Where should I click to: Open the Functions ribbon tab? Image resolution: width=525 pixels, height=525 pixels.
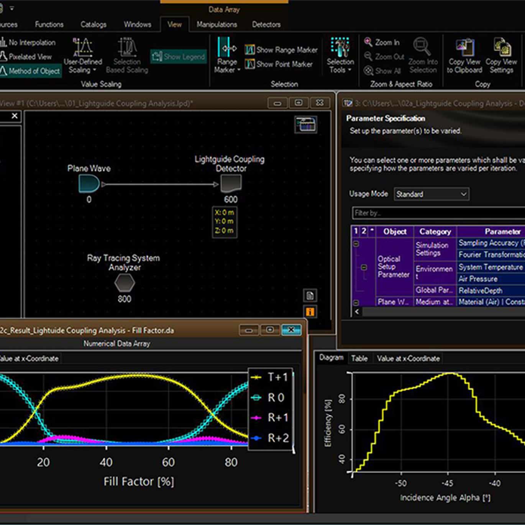[49, 24]
